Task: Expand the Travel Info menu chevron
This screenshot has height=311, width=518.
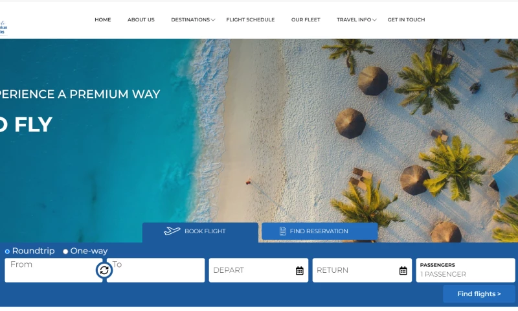Action: (x=374, y=20)
